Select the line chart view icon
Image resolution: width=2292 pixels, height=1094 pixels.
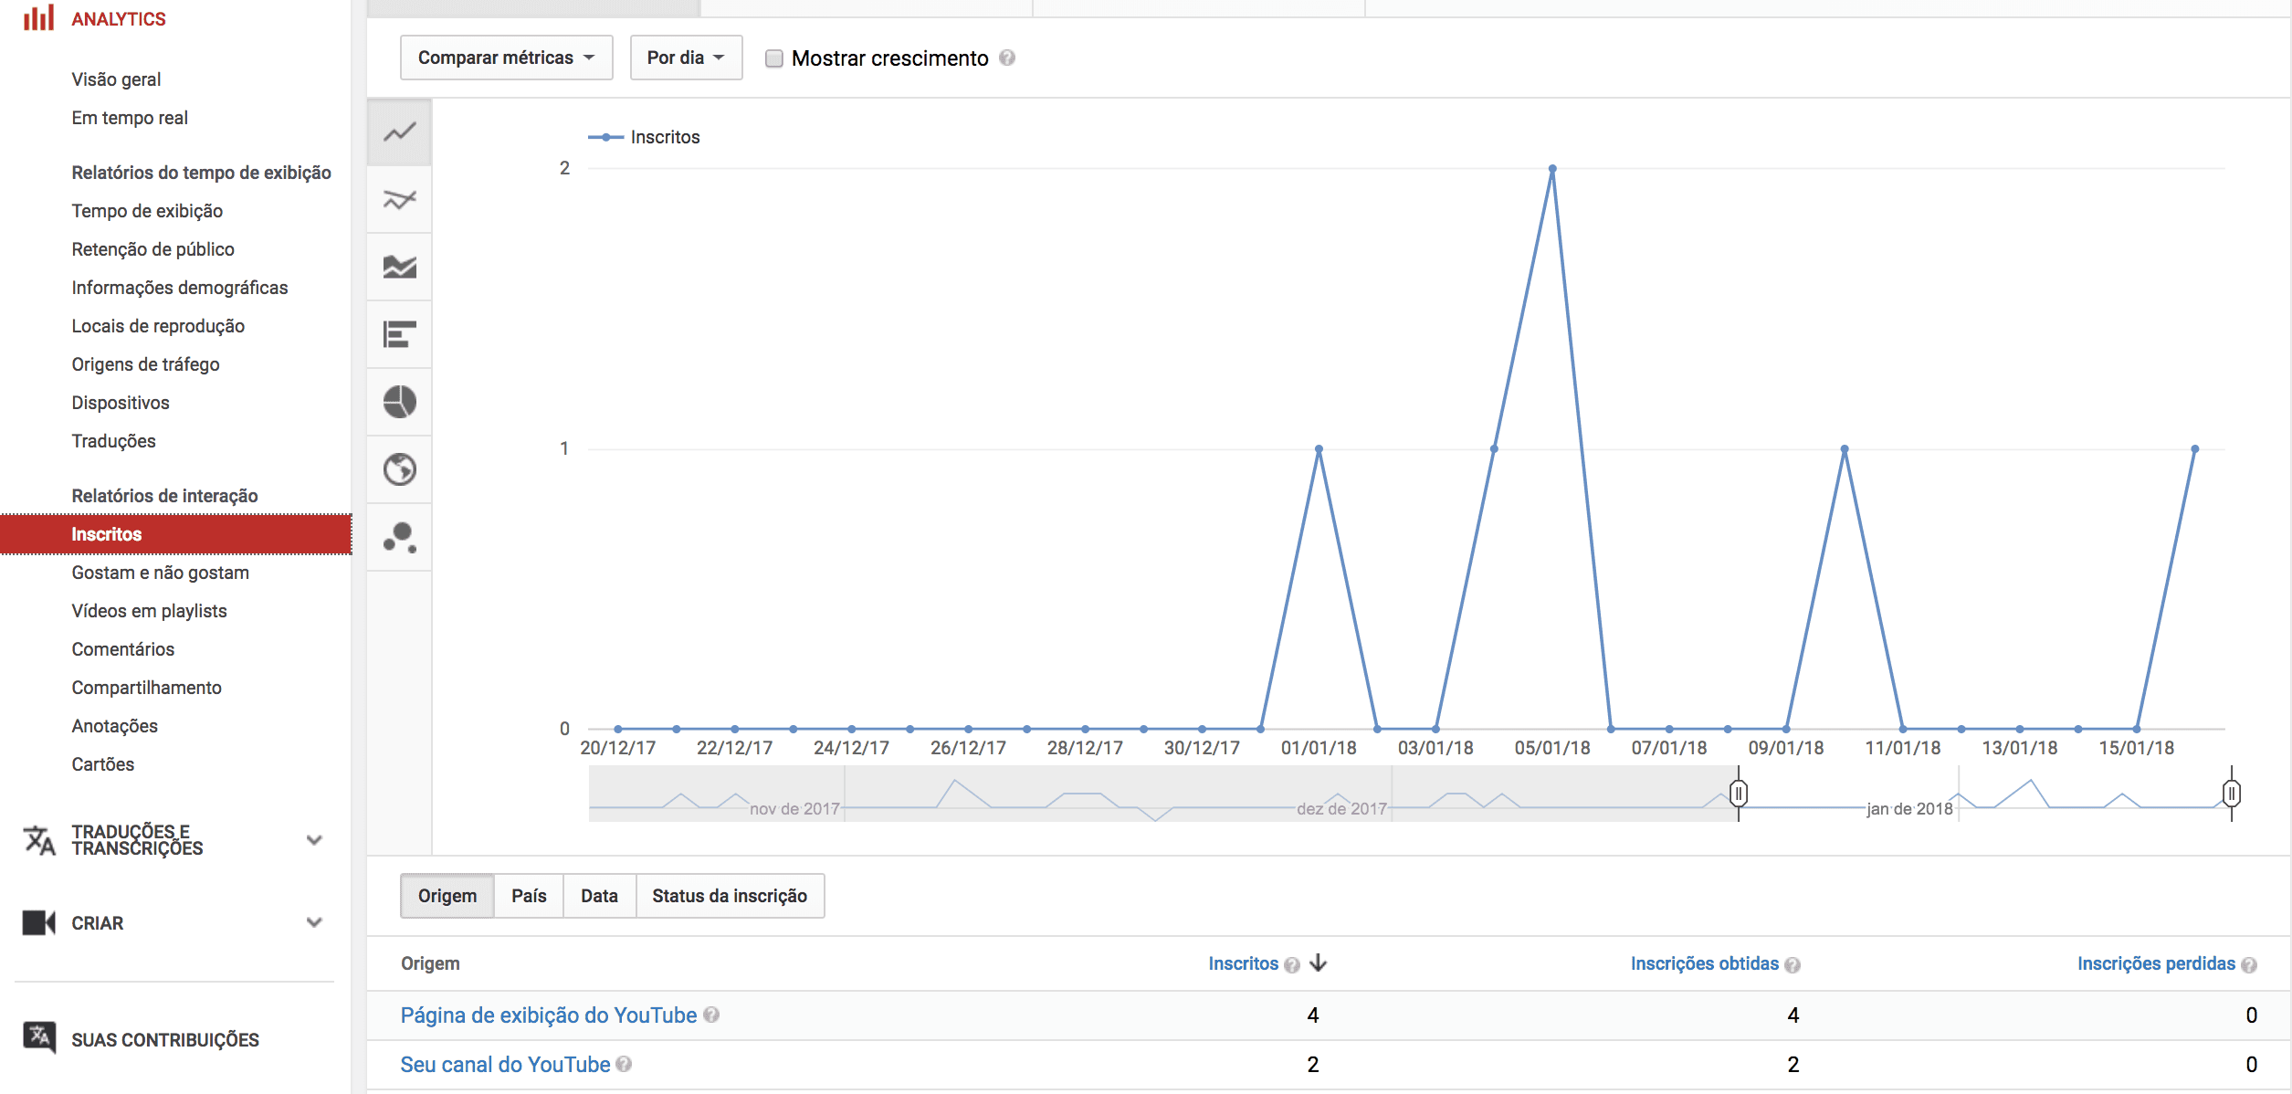tap(399, 131)
